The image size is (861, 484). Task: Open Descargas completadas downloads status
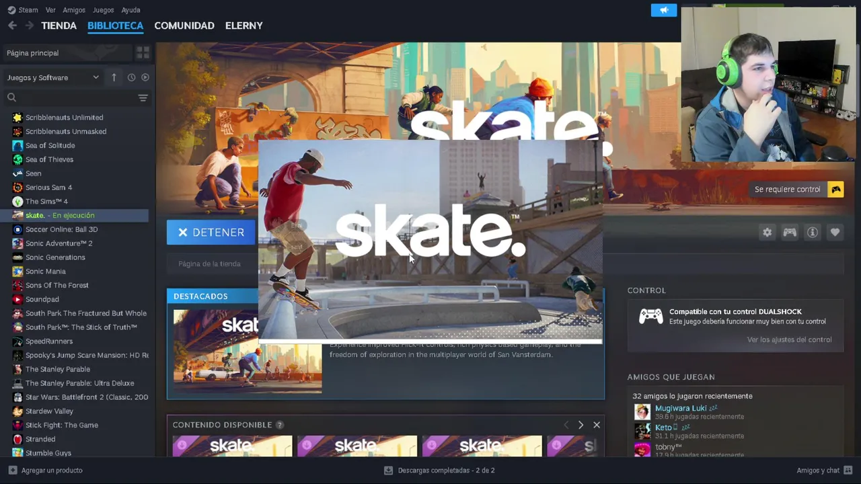point(439,471)
